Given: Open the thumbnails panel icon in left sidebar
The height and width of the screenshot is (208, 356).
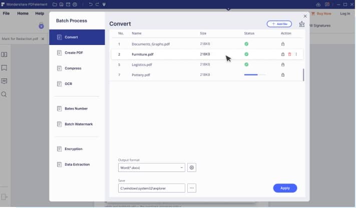Looking at the screenshot, I should [x=4, y=54].
